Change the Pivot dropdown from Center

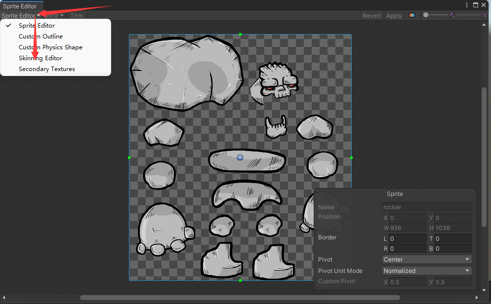click(x=426, y=259)
